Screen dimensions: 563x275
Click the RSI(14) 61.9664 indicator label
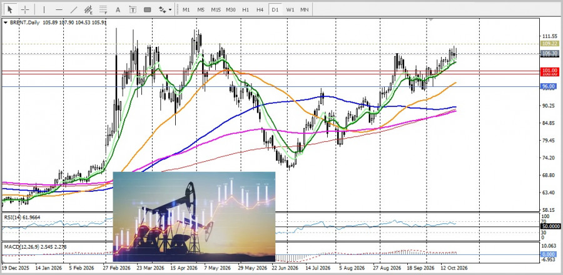[23, 217]
